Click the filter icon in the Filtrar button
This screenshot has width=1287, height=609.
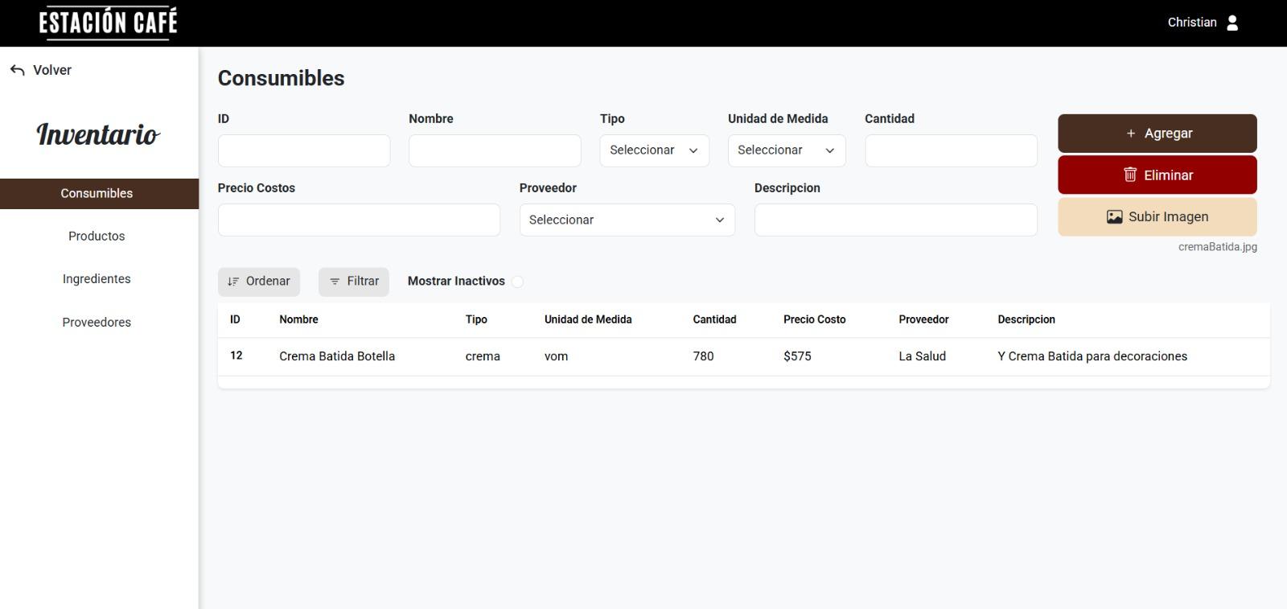tap(335, 282)
